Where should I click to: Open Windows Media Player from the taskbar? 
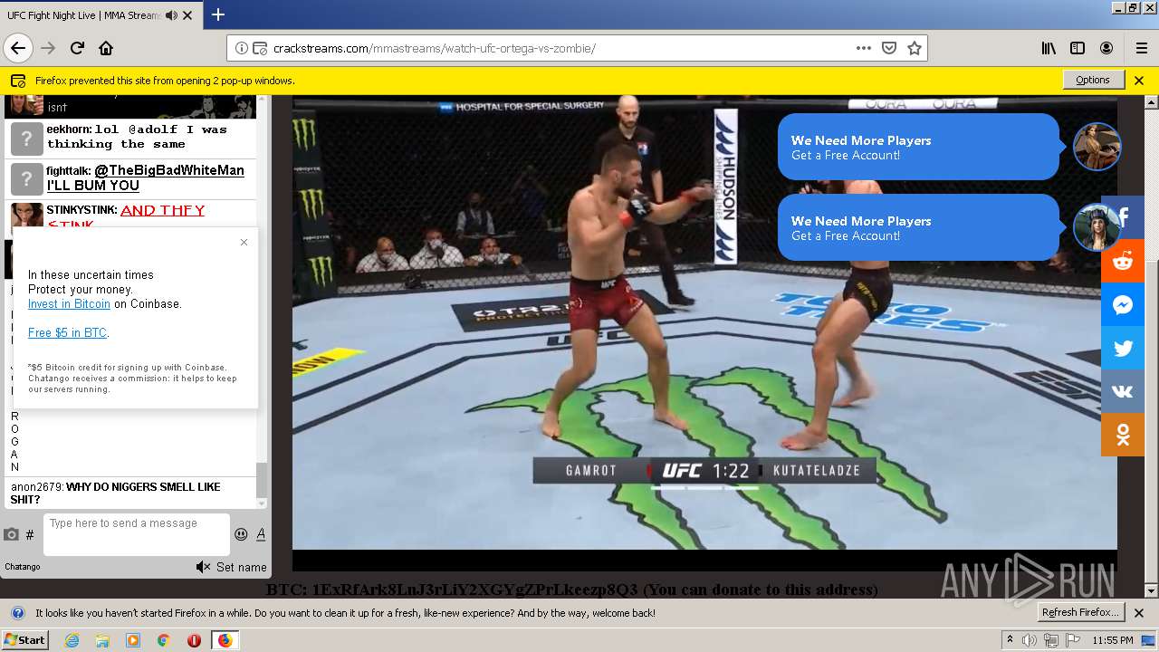pos(133,640)
